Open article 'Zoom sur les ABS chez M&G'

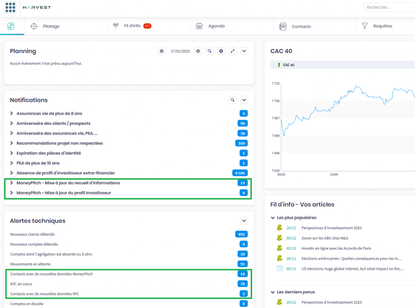pyautogui.click(x=325, y=238)
